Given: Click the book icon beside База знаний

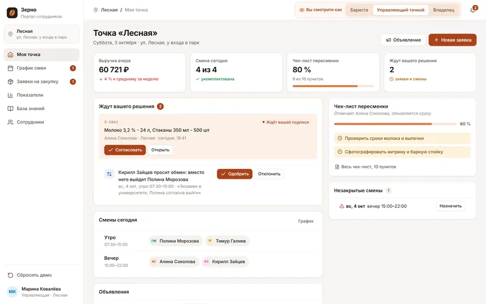Looking at the screenshot, I should point(10,109).
